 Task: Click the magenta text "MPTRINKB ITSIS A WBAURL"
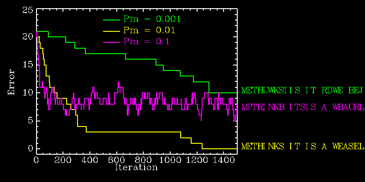coord(303,107)
